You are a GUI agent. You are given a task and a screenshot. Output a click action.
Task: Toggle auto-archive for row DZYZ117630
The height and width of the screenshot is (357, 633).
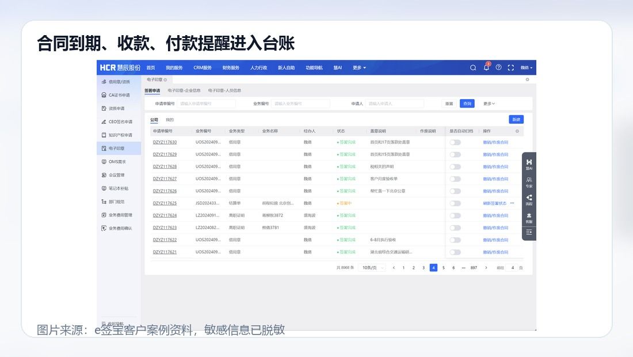455,142
